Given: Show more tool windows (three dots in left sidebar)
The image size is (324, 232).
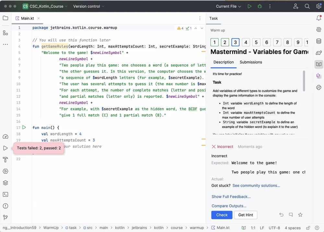Looking at the screenshot, I should [6, 44].
